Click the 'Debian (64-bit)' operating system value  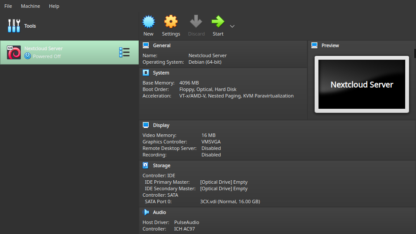pos(205,62)
